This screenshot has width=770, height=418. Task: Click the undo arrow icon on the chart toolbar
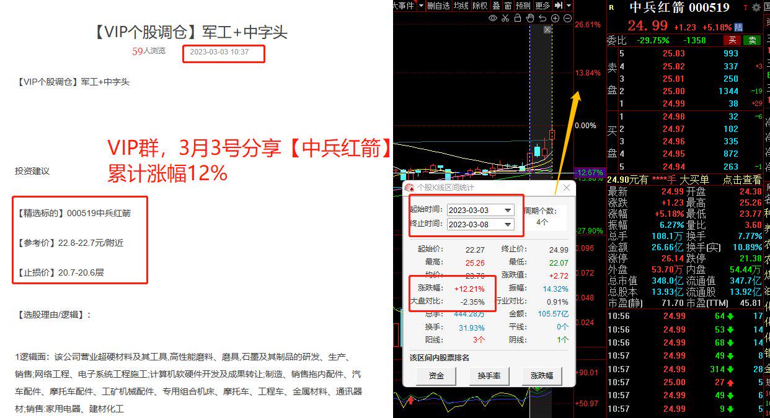click(542, 18)
